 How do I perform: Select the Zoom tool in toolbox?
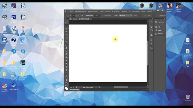[66, 83]
